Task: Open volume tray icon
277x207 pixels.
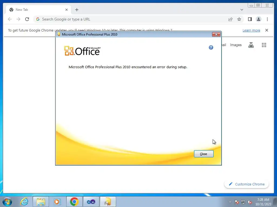Action: click(250, 202)
